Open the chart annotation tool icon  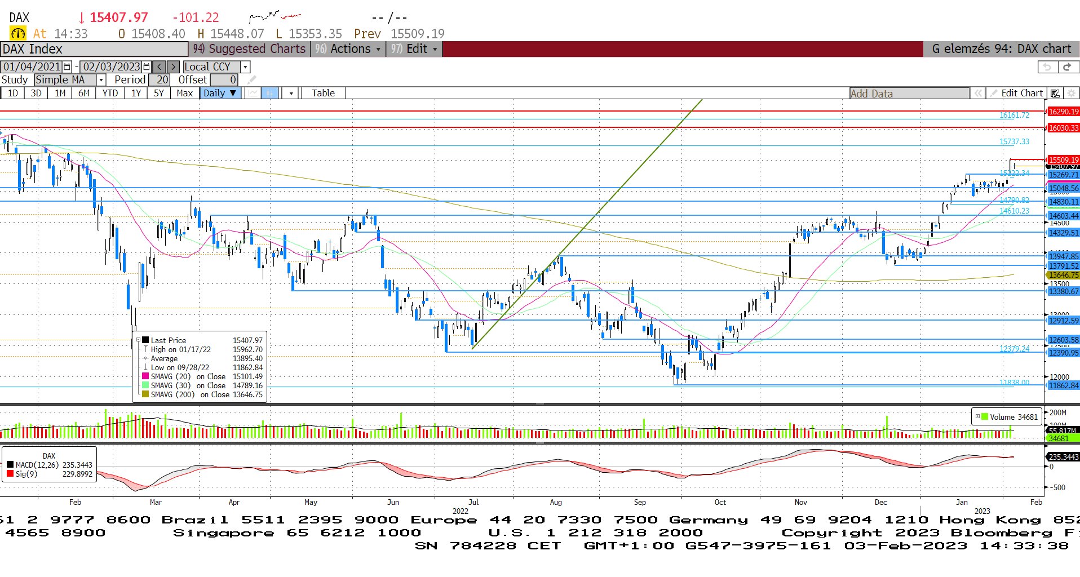pyautogui.click(x=1055, y=93)
